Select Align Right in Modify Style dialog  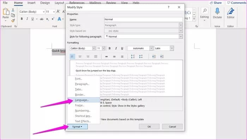tap(88, 57)
